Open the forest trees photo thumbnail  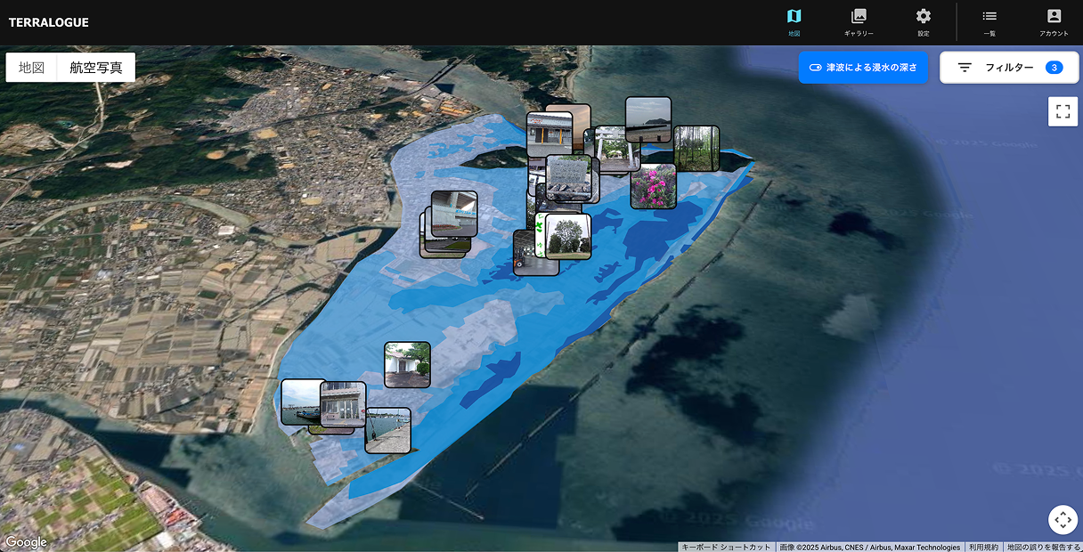tap(696, 147)
